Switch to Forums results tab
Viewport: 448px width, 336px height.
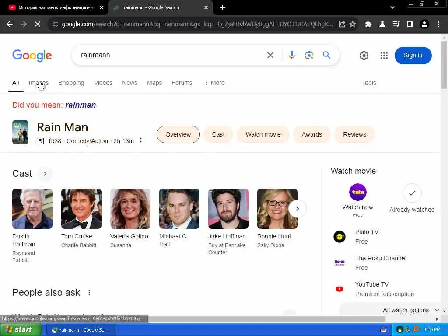[182, 83]
